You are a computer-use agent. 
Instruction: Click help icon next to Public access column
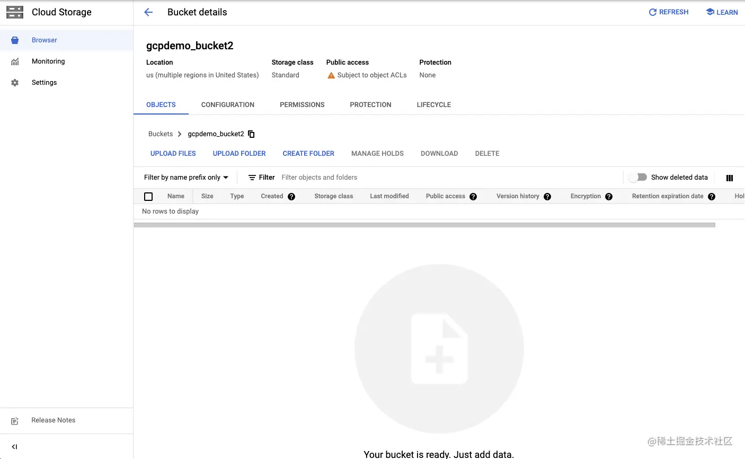tap(473, 197)
